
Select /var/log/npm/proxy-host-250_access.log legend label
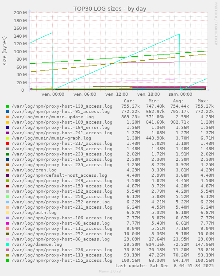(62, 197)
